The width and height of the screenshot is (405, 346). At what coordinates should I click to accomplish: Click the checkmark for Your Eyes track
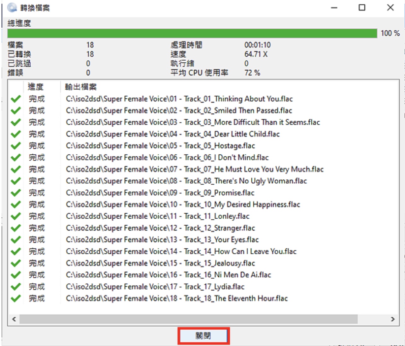[x=16, y=240]
